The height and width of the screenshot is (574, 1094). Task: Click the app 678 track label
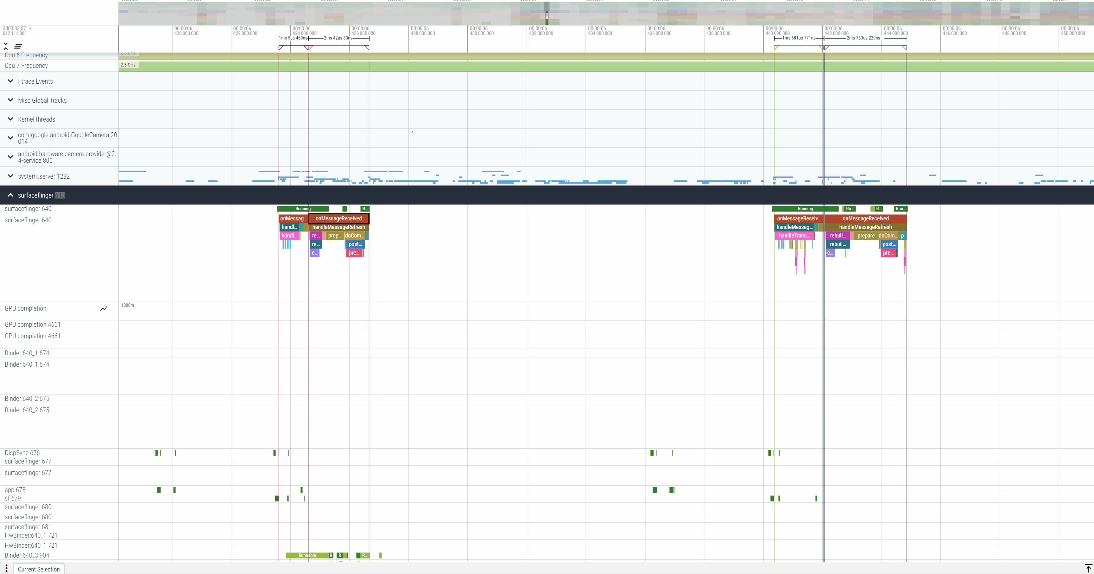pyautogui.click(x=15, y=489)
